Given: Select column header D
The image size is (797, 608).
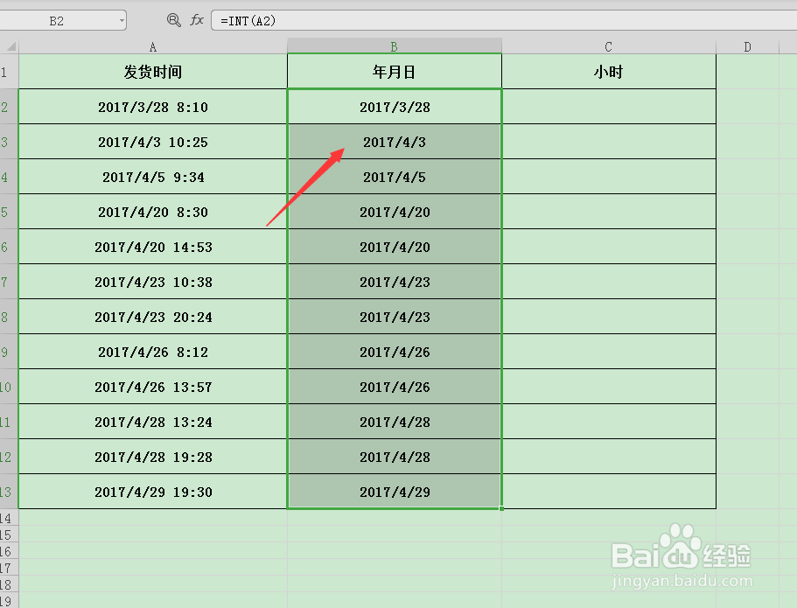Looking at the screenshot, I should 747,45.
